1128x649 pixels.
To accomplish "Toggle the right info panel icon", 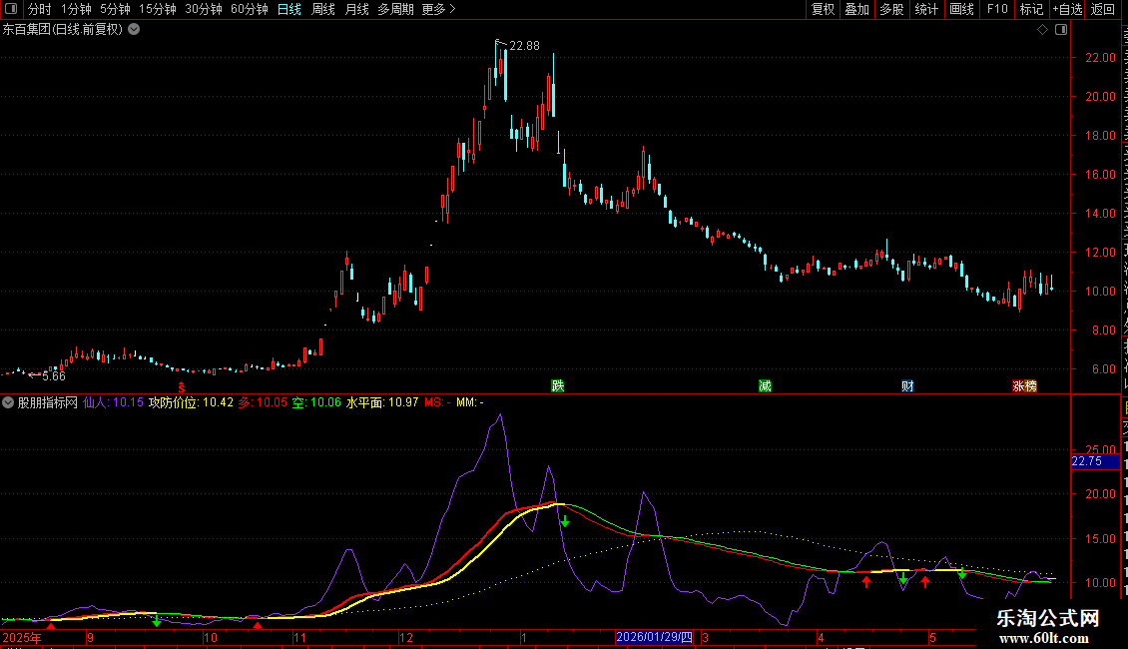I will click(x=1061, y=30).
